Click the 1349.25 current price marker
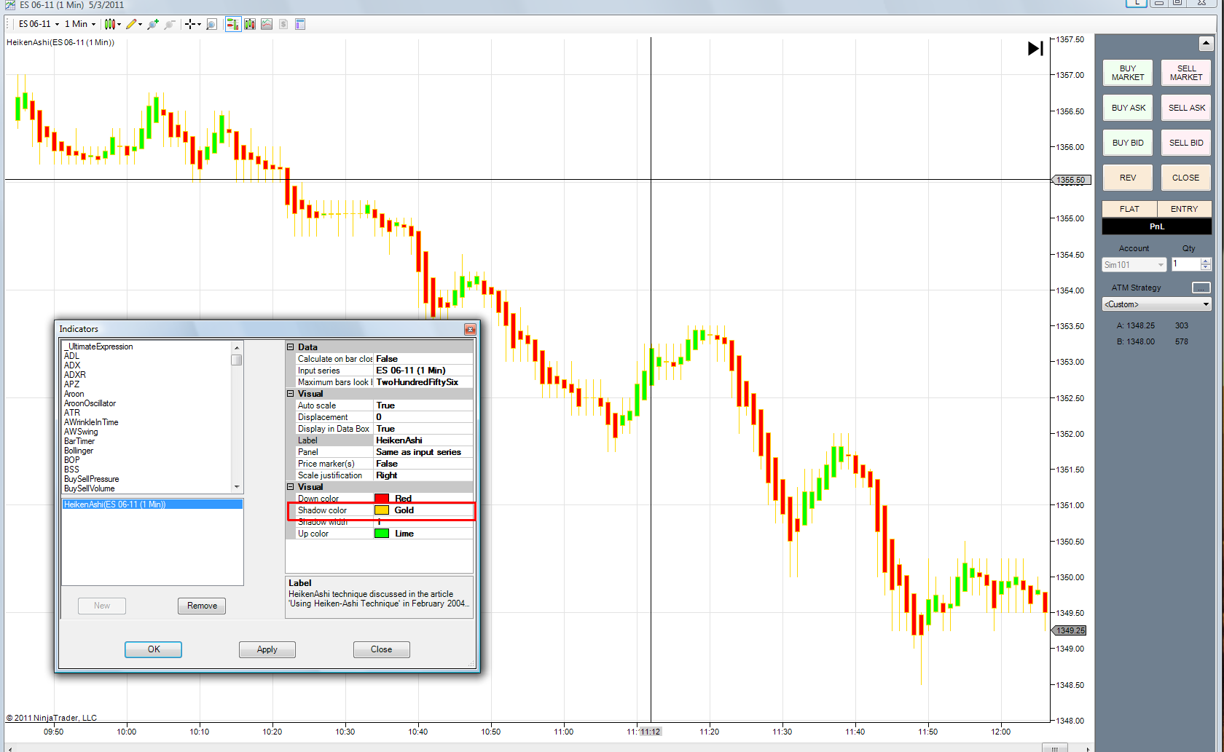The width and height of the screenshot is (1224, 752). pos(1069,630)
